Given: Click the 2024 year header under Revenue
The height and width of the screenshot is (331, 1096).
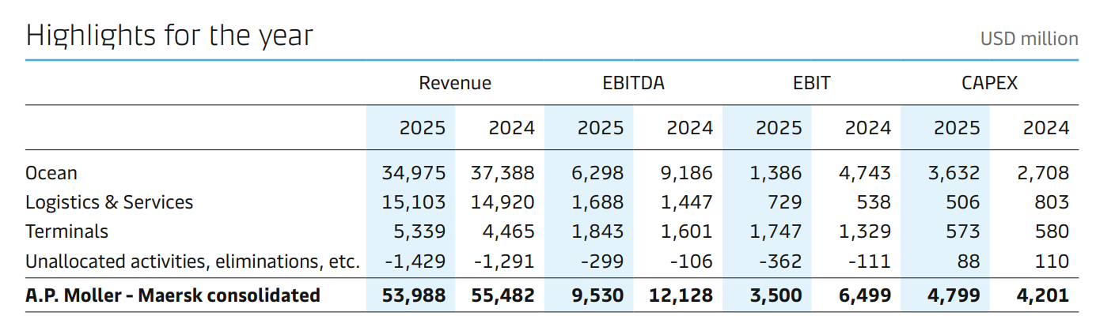Looking at the screenshot, I should 512,128.
